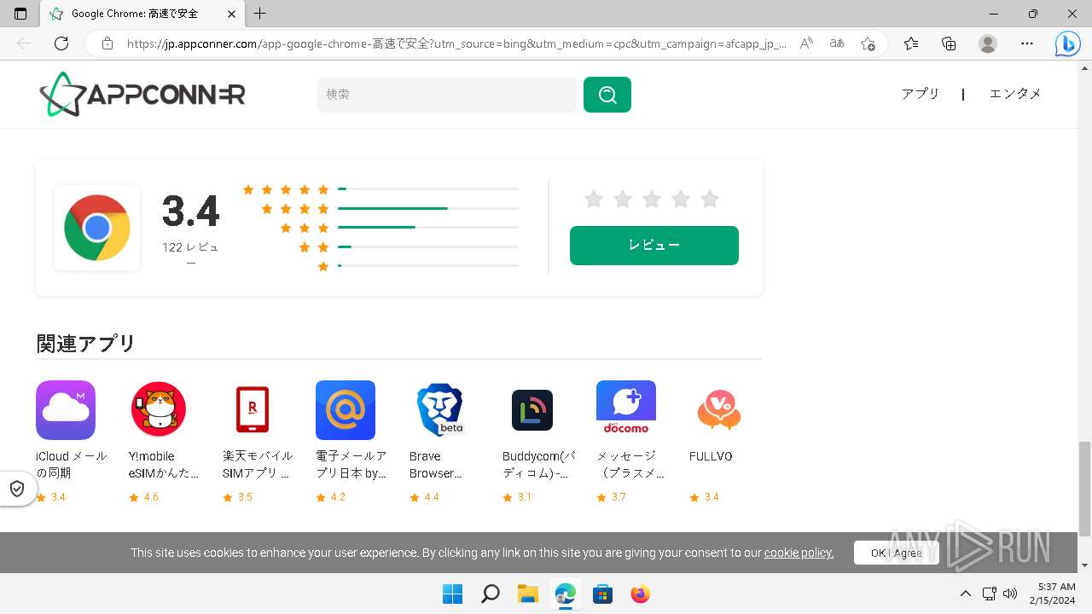This screenshot has width=1092, height=614.
Task: View site information lock icon
Action: click(107, 43)
